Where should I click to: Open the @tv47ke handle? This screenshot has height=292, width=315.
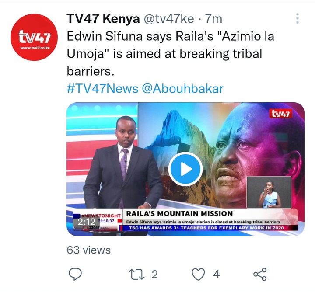coord(169,19)
